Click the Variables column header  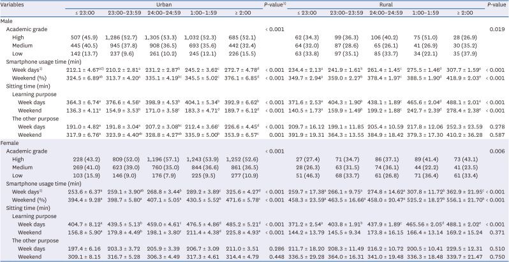coord(15,4)
